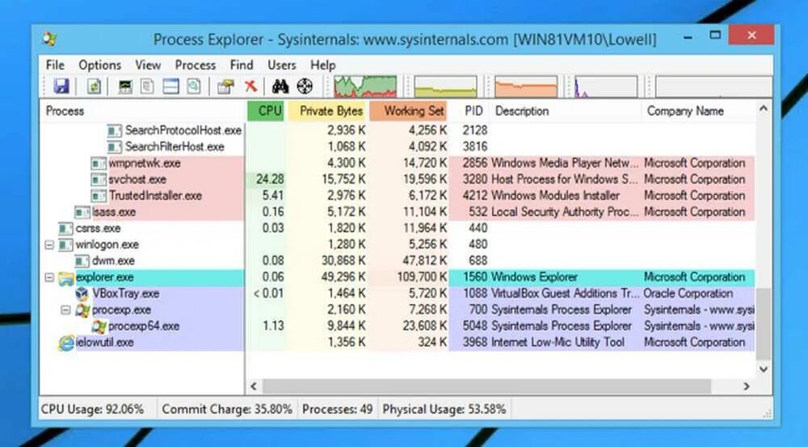Toggle the Show Lower Pane icon

tap(170, 86)
